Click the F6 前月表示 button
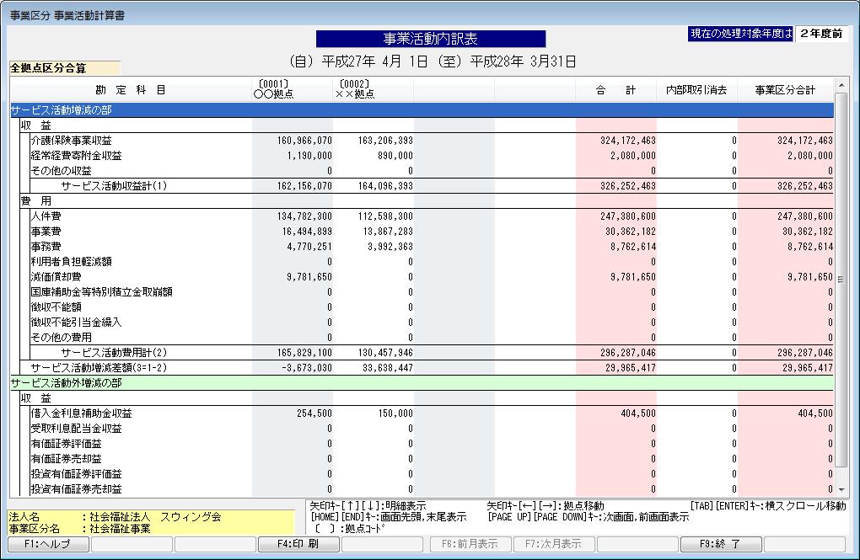The width and height of the screenshot is (860, 560). pos(469,544)
